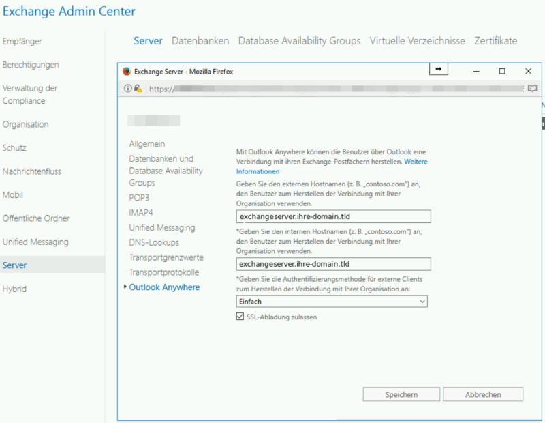Toggle the SSL-Abladung zulassen checkbox
The image size is (545, 423).
tap(240, 317)
